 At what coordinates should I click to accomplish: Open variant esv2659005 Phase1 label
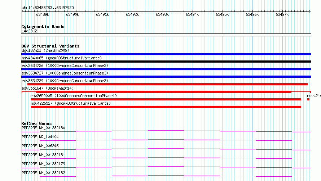click(74, 96)
